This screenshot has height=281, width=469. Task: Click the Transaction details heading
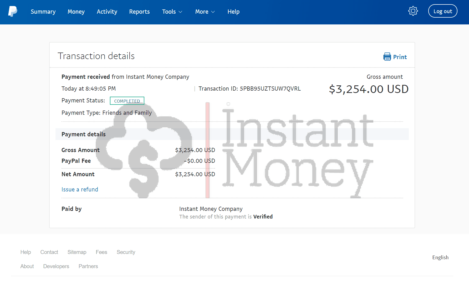(96, 56)
